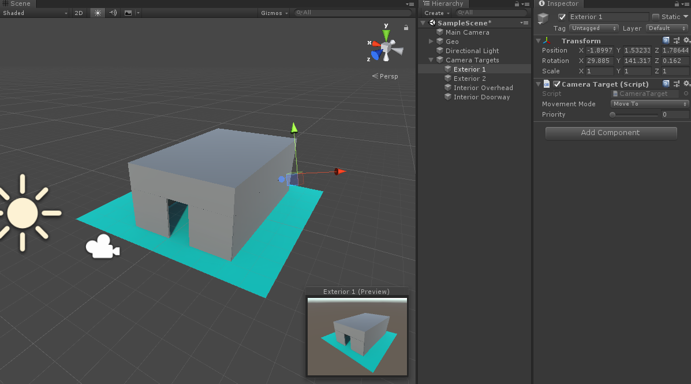Toggle scene lighting sun icon in toolbar
The height and width of the screenshot is (384, 691).
[98, 13]
